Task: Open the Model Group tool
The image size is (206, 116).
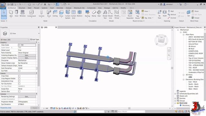Action: [117, 15]
